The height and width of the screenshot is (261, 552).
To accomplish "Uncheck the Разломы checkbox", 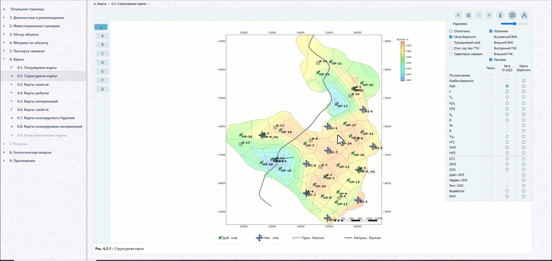I will 491,60.
